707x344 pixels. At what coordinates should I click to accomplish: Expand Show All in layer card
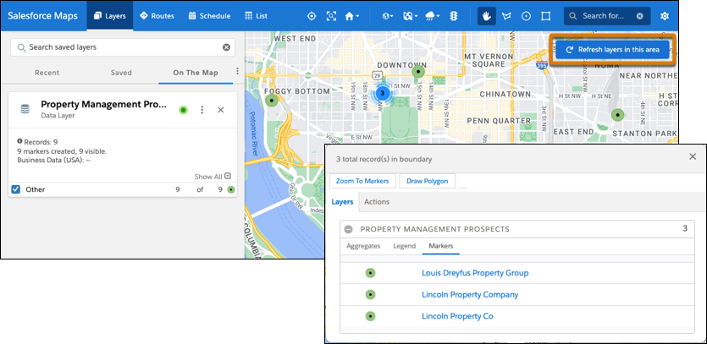coord(213,177)
